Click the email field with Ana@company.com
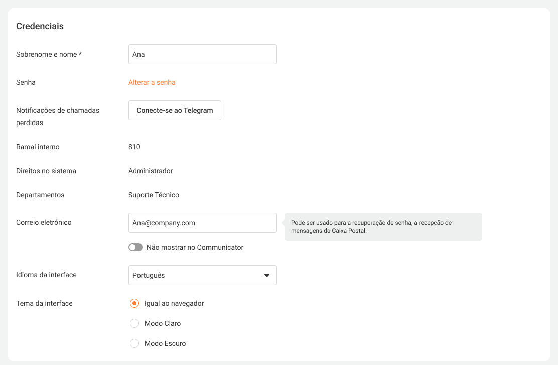558x365 pixels. (x=202, y=223)
